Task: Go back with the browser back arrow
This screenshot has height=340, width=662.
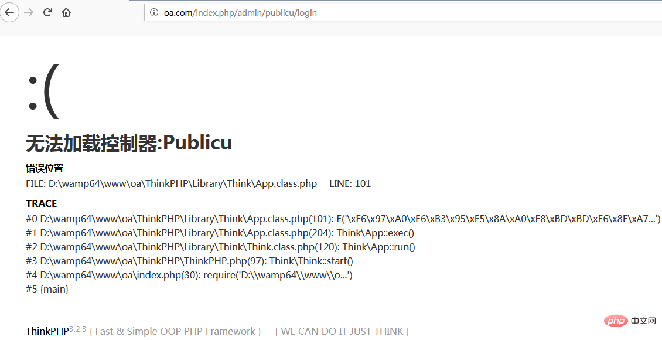Action: coord(9,12)
